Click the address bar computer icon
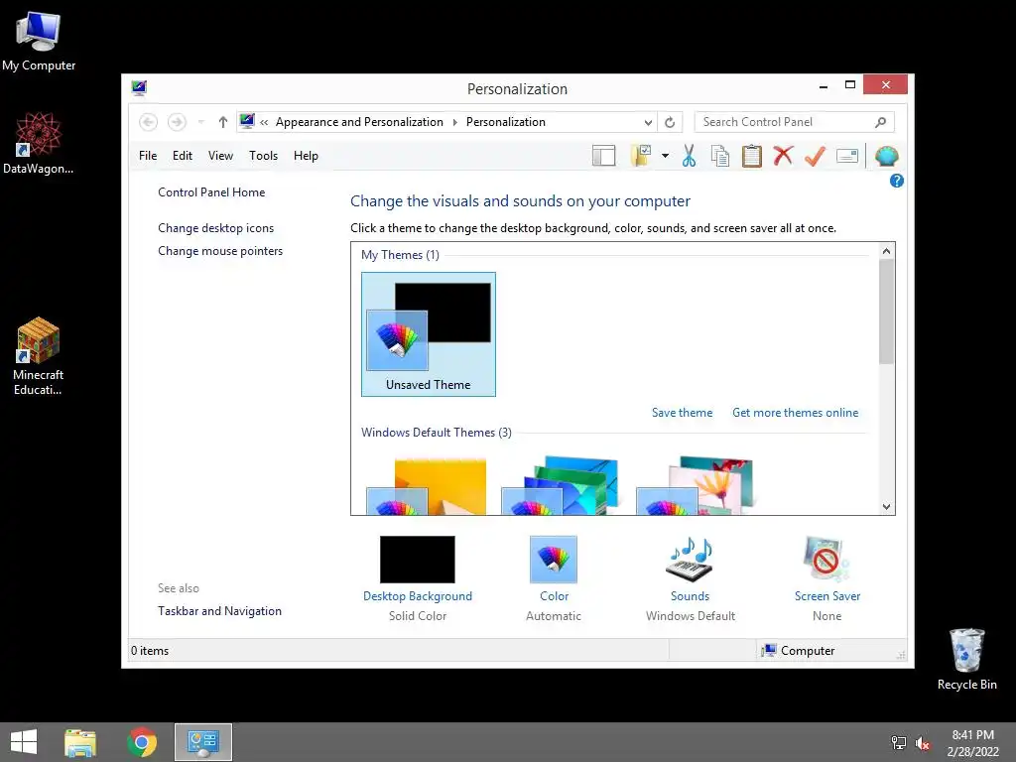 point(247,121)
